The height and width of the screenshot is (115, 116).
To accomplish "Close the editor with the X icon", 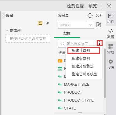I will click(x=109, y=6).
